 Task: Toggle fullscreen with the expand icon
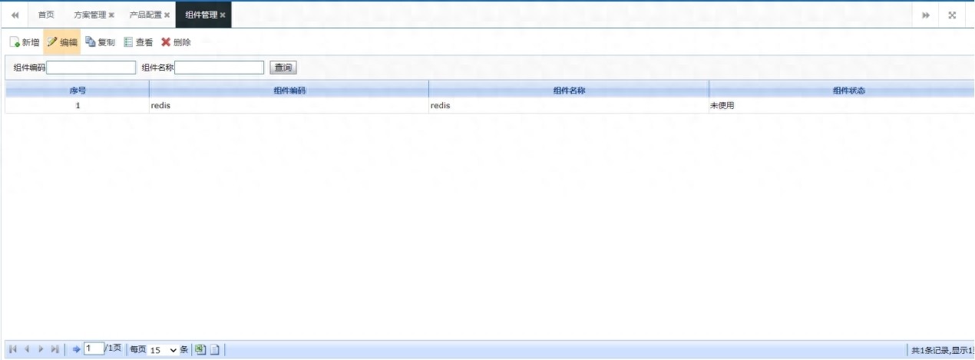pos(952,15)
